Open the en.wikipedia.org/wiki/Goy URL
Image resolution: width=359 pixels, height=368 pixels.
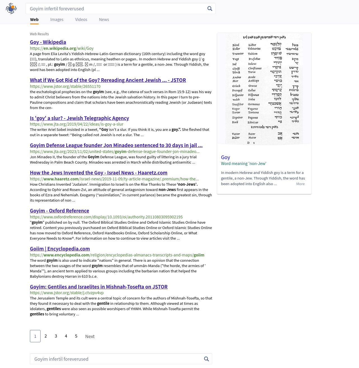coord(62,48)
